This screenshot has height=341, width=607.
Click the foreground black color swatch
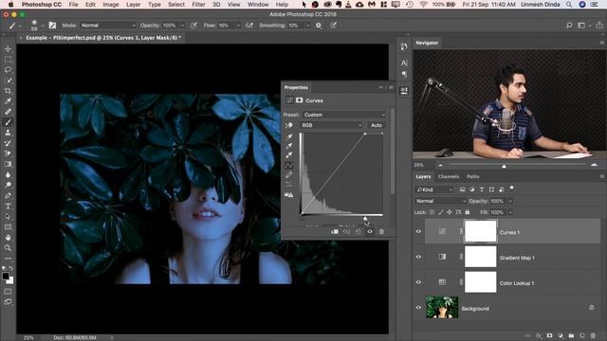point(6,276)
